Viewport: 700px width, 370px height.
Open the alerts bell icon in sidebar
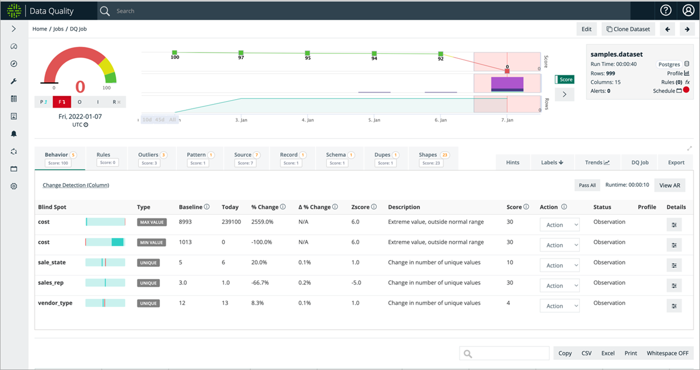pos(14,134)
